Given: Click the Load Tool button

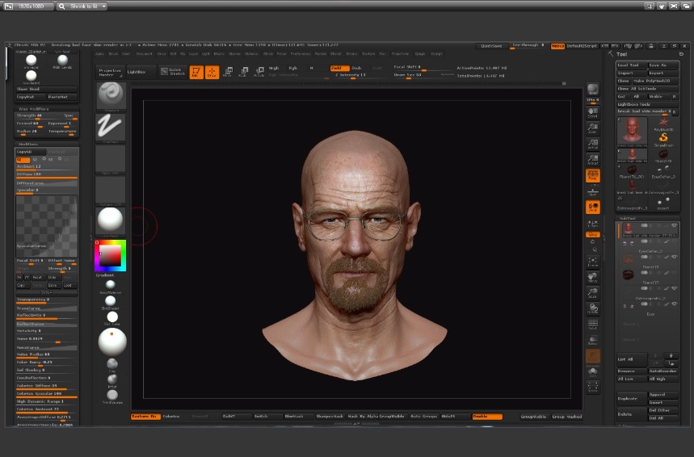Looking at the screenshot, I should pyautogui.click(x=631, y=65).
